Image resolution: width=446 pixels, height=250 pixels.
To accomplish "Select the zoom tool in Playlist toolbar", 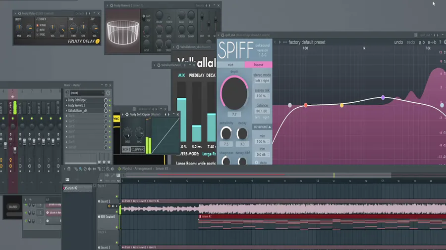I will (x=108, y=168).
